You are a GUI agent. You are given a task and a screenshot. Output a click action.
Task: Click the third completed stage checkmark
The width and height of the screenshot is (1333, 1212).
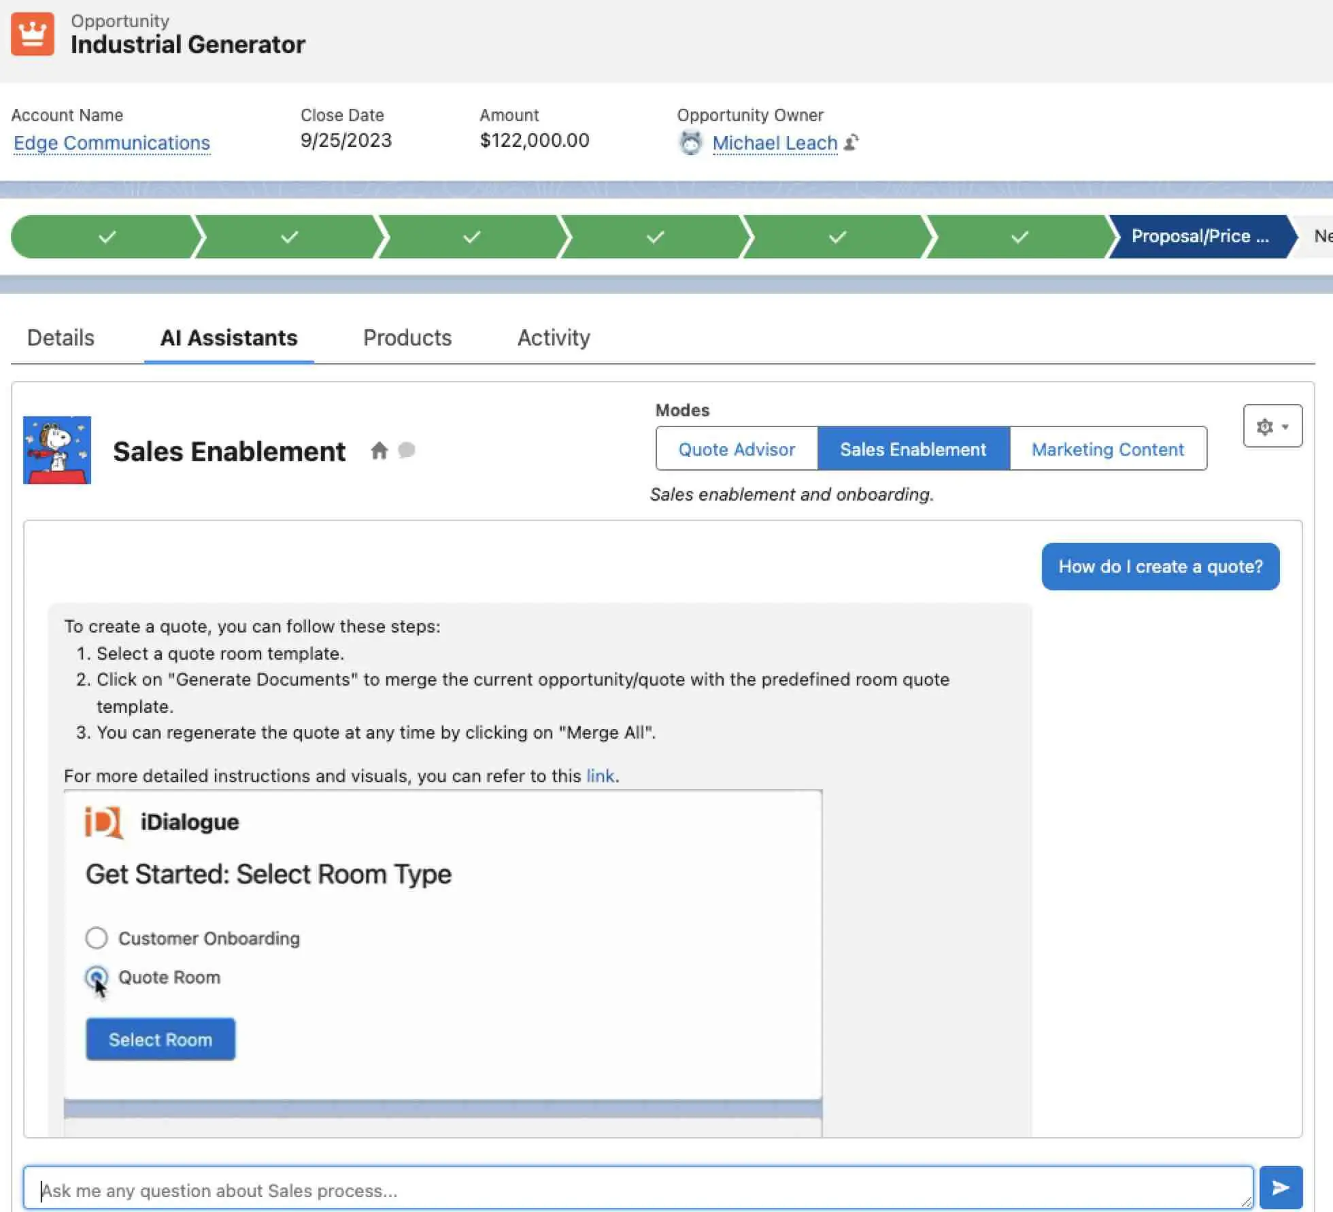(472, 237)
